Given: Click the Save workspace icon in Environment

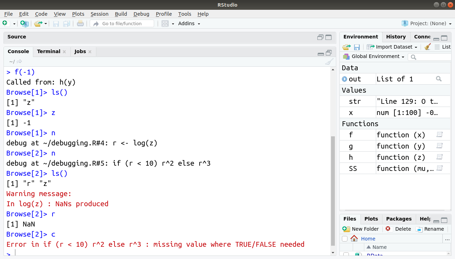Looking at the screenshot, I should [357, 47].
